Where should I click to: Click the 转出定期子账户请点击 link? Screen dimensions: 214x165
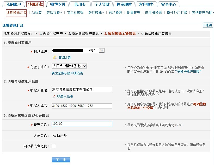(67, 73)
